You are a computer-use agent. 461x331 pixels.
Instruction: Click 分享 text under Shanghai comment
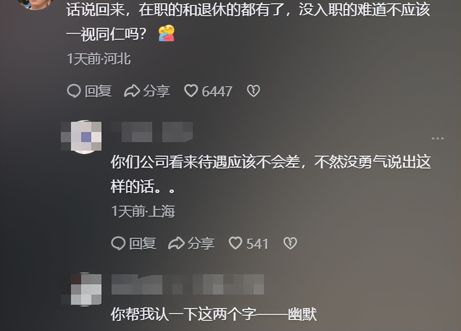tap(201, 243)
